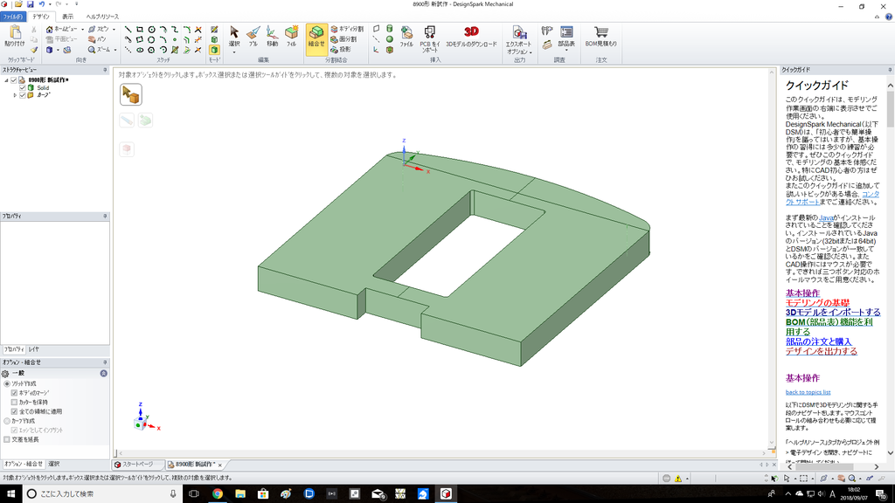Click the ボディ分割 (Split Body) tool

pos(346,29)
